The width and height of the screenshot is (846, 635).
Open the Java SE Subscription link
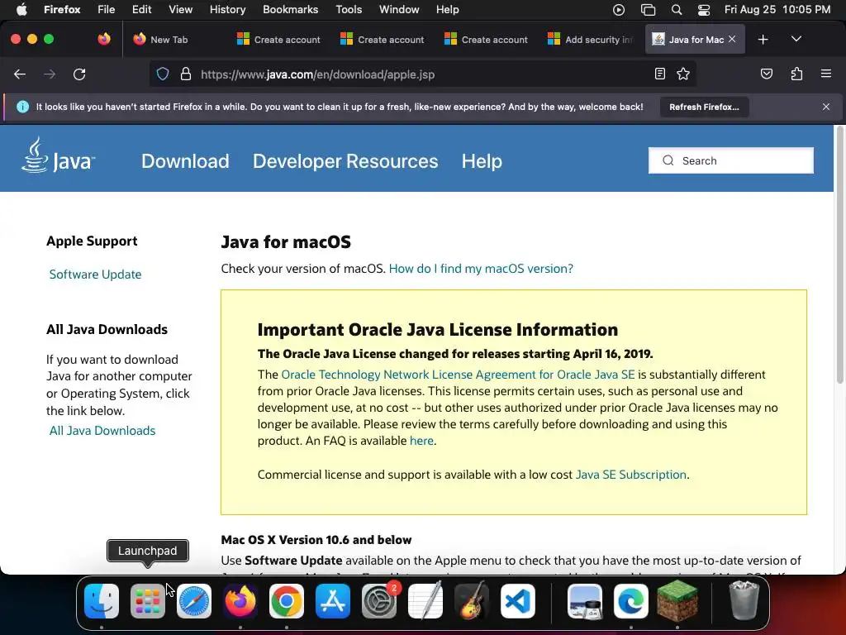coord(630,474)
